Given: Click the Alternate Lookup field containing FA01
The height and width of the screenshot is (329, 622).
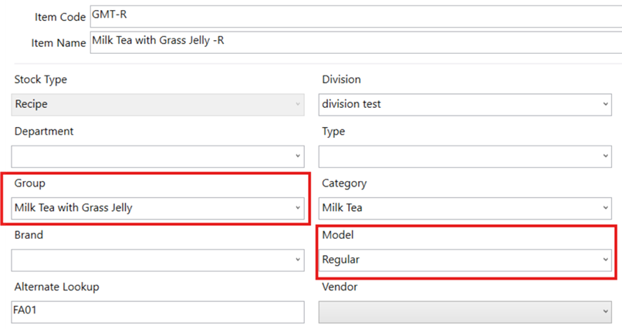Looking at the screenshot, I should click(x=158, y=312).
